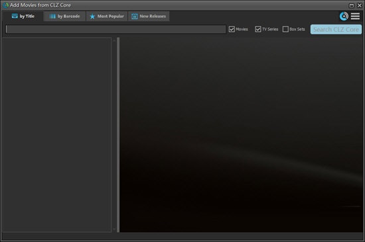Maximize the Add Movies window
Image resolution: width=365 pixels, height=242 pixels.
tap(352, 5)
